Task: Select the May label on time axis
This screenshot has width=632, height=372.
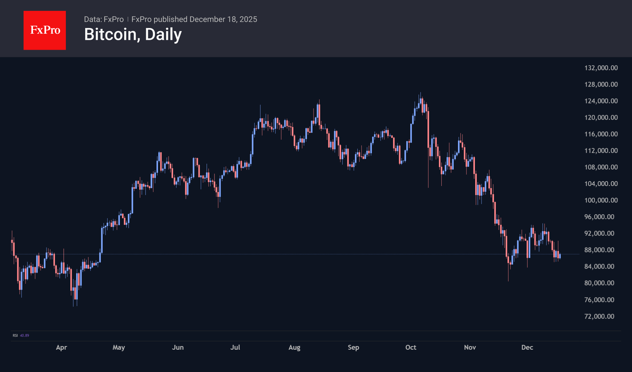Action: pos(119,347)
